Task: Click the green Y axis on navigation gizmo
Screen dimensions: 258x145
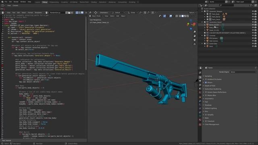Action: 188,24
